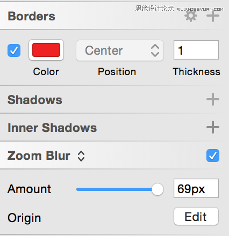This screenshot has width=229, height=236.
Task: Open Borders gear settings
Action: point(191,16)
